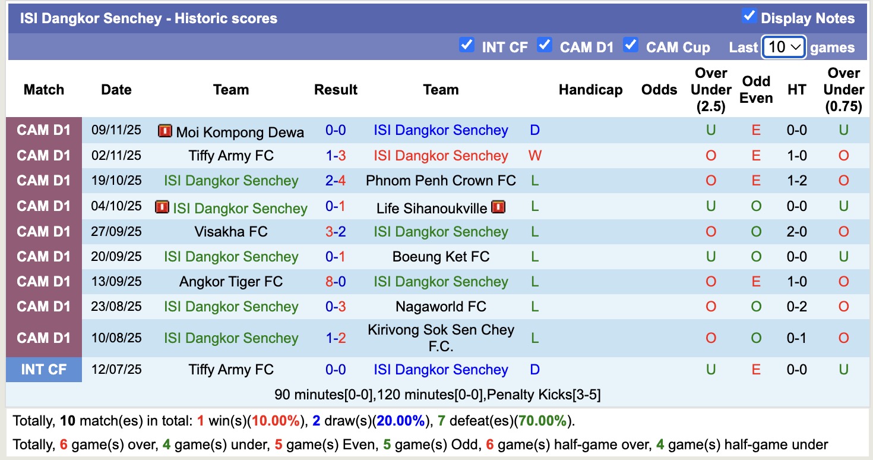Open the 2-4 result against Phnom Penh Crown

coord(336,181)
